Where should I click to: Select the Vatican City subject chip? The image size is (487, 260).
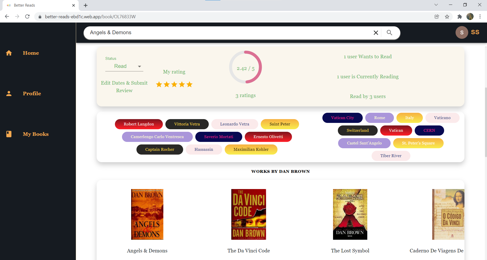(x=342, y=118)
